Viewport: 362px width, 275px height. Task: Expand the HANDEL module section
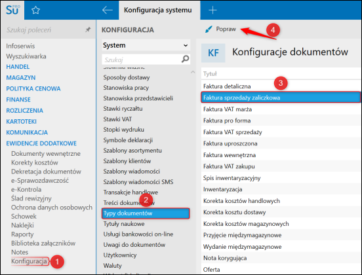point(18,67)
